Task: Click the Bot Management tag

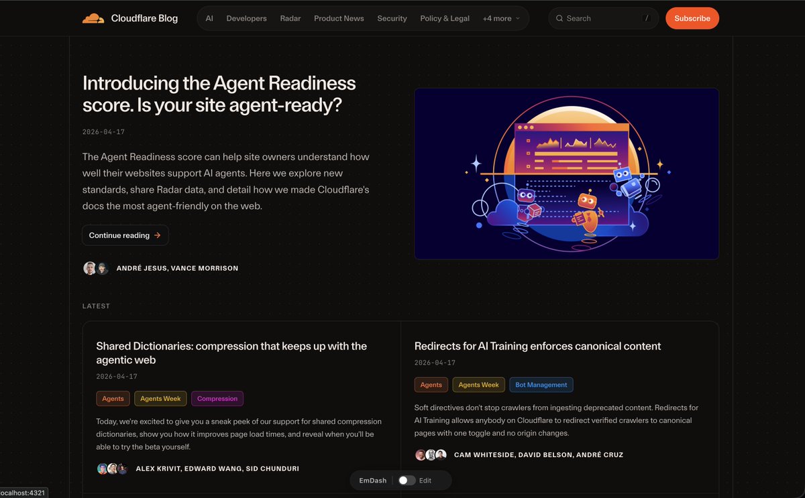Action: coord(541,385)
